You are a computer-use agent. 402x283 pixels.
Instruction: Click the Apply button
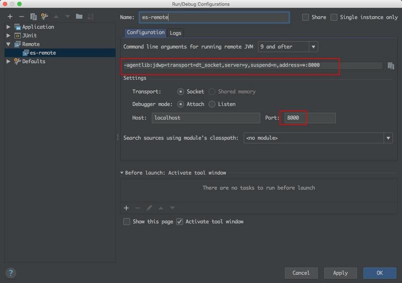pyautogui.click(x=341, y=273)
